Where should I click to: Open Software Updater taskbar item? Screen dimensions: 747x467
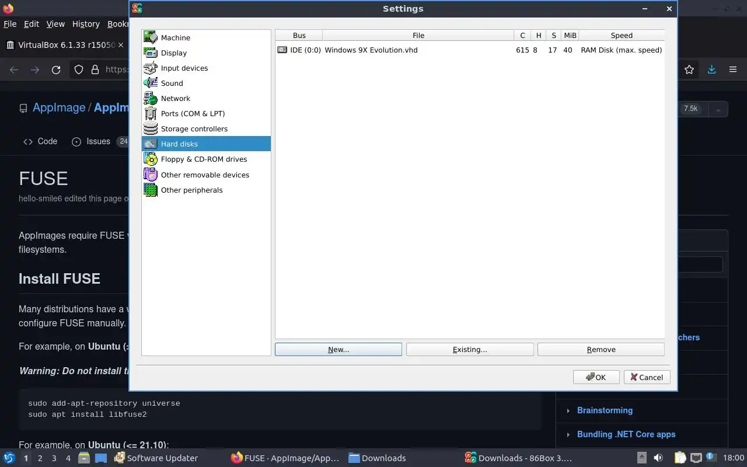[156, 458]
